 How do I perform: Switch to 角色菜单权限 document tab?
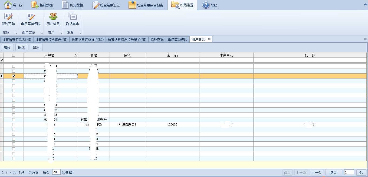coord(178,40)
